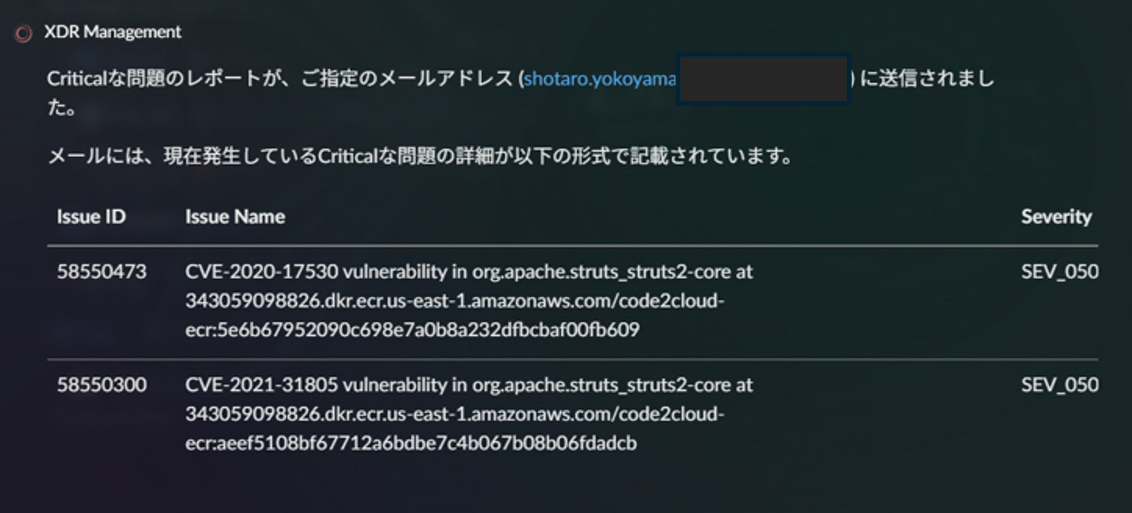
Task: Click the image hash starting with ecr:aeef5108bf67
Action: [x=411, y=443]
